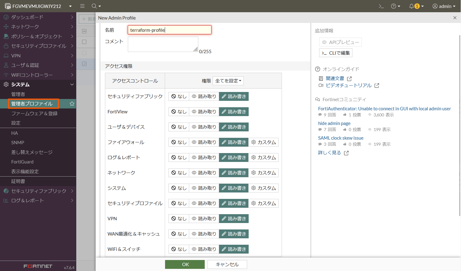Expand ユーザ＆認証 sidebar menu
This screenshot has height=271, width=461.
pos(38,65)
